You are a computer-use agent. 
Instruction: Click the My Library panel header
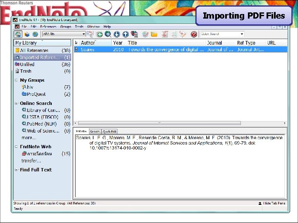coord(42,43)
